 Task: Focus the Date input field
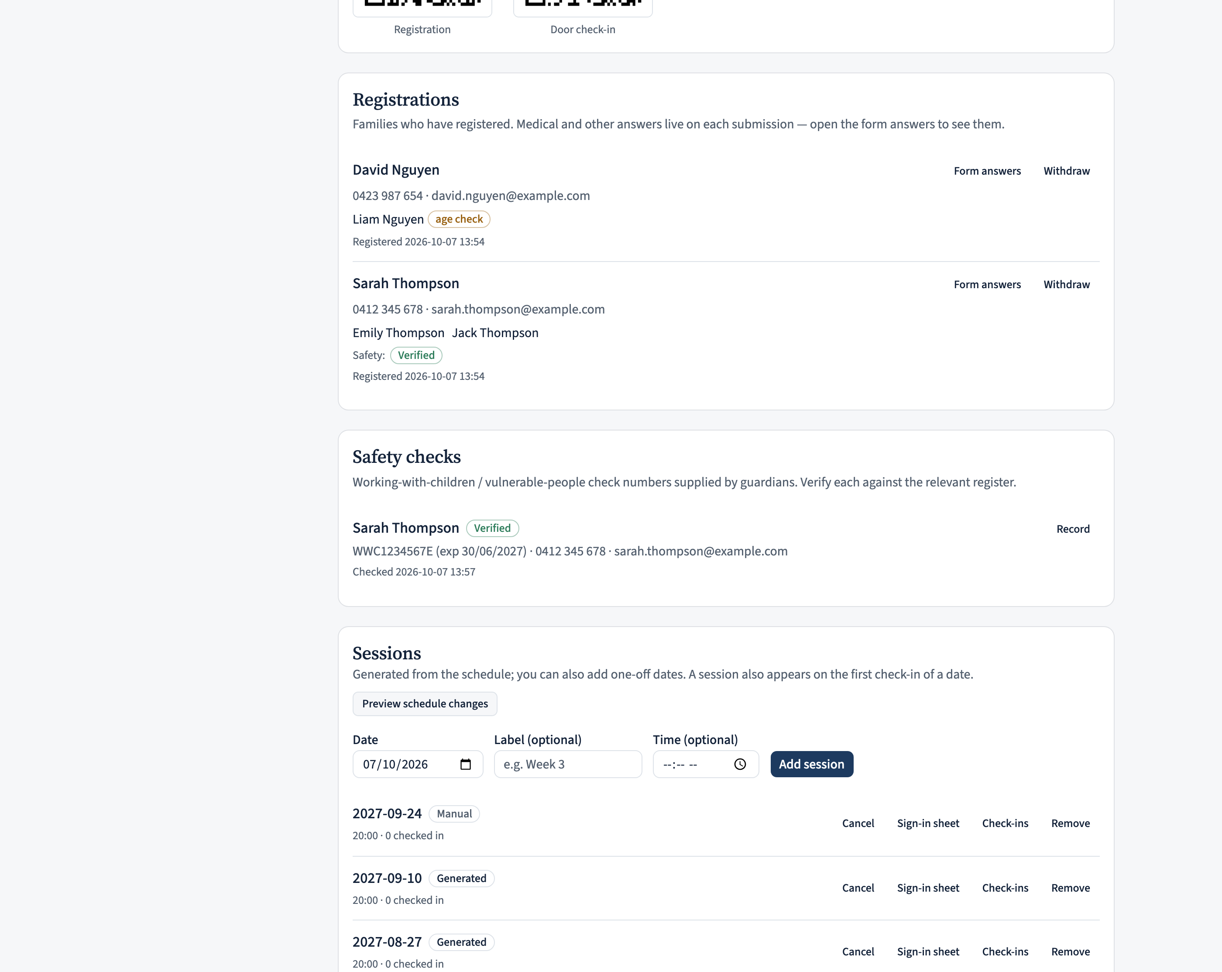pos(417,764)
